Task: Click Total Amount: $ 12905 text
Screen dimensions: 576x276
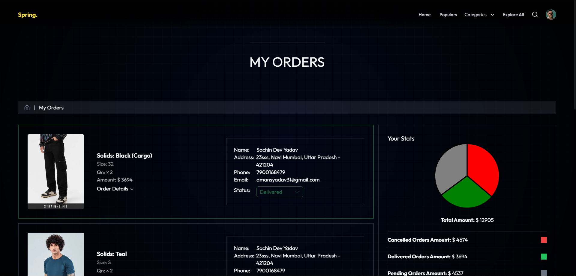Action: (467, 220)
